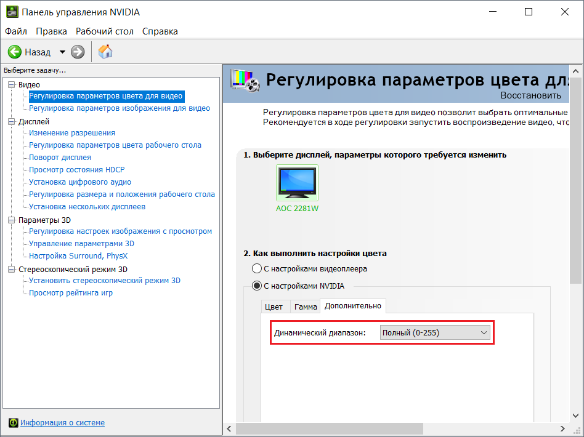Select 'С настройками видеоплеера' radio button
The height and width of the screenshot is (437, 584).
click(257, 268)
